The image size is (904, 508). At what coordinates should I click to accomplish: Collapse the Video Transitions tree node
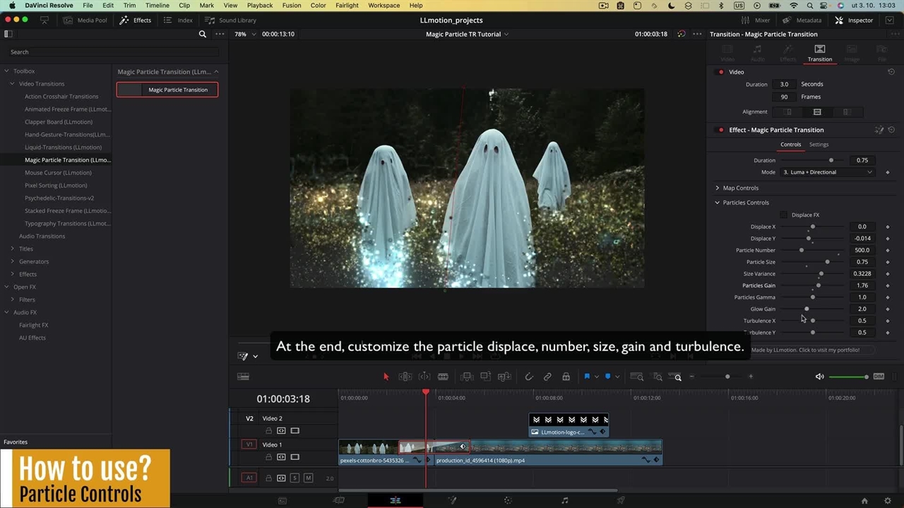click(12, 84)
